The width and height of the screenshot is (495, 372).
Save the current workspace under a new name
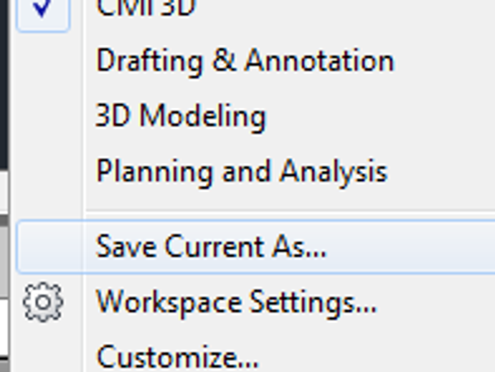coord(211,247)
